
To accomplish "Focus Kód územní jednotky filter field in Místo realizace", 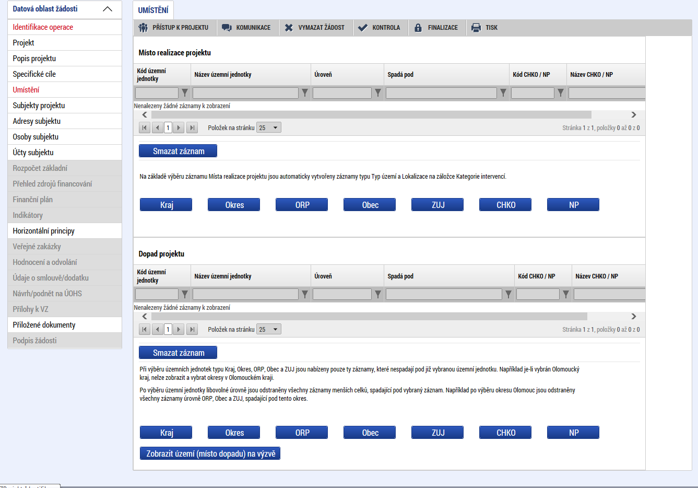I will [157, 93].
